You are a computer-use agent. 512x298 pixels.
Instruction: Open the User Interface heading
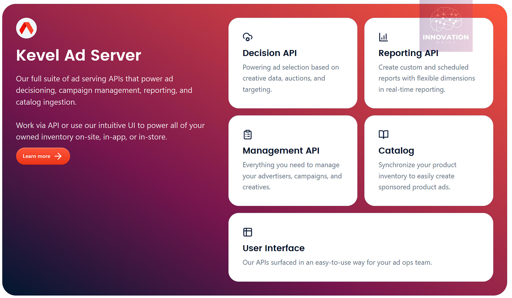274,248
